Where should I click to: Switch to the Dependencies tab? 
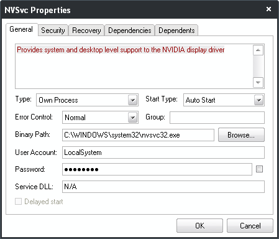[130, 30]
